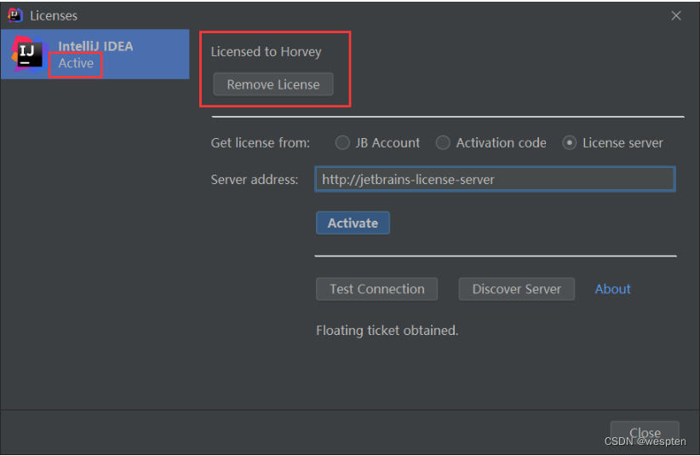Click the Close button at bottom

(645, 433)
